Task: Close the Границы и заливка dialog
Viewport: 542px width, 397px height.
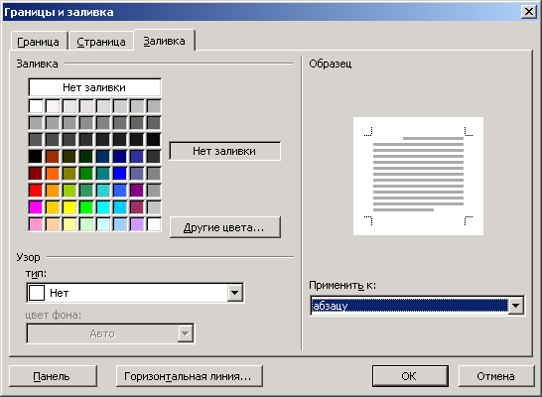Action: point(528,12)
